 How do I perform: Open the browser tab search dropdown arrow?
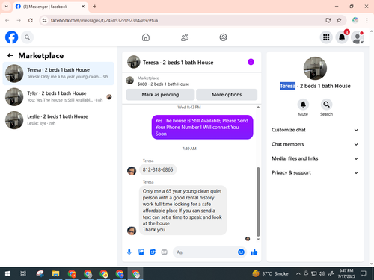click(7, 7)
